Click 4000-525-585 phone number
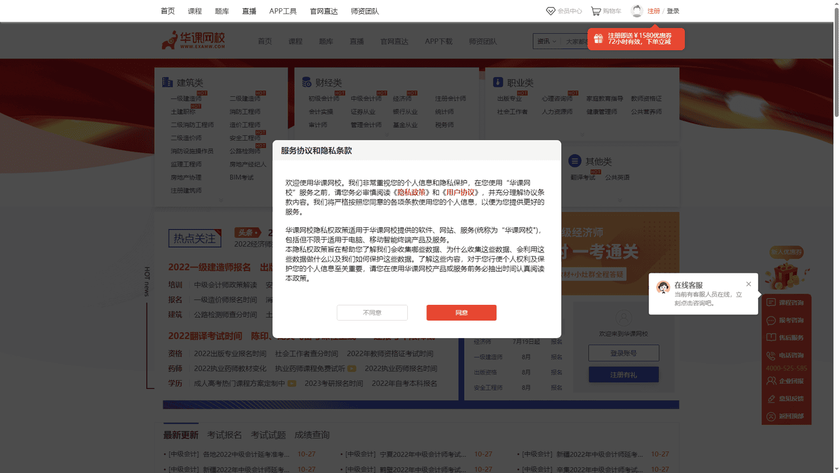The image size is (840, 473). 786,368
